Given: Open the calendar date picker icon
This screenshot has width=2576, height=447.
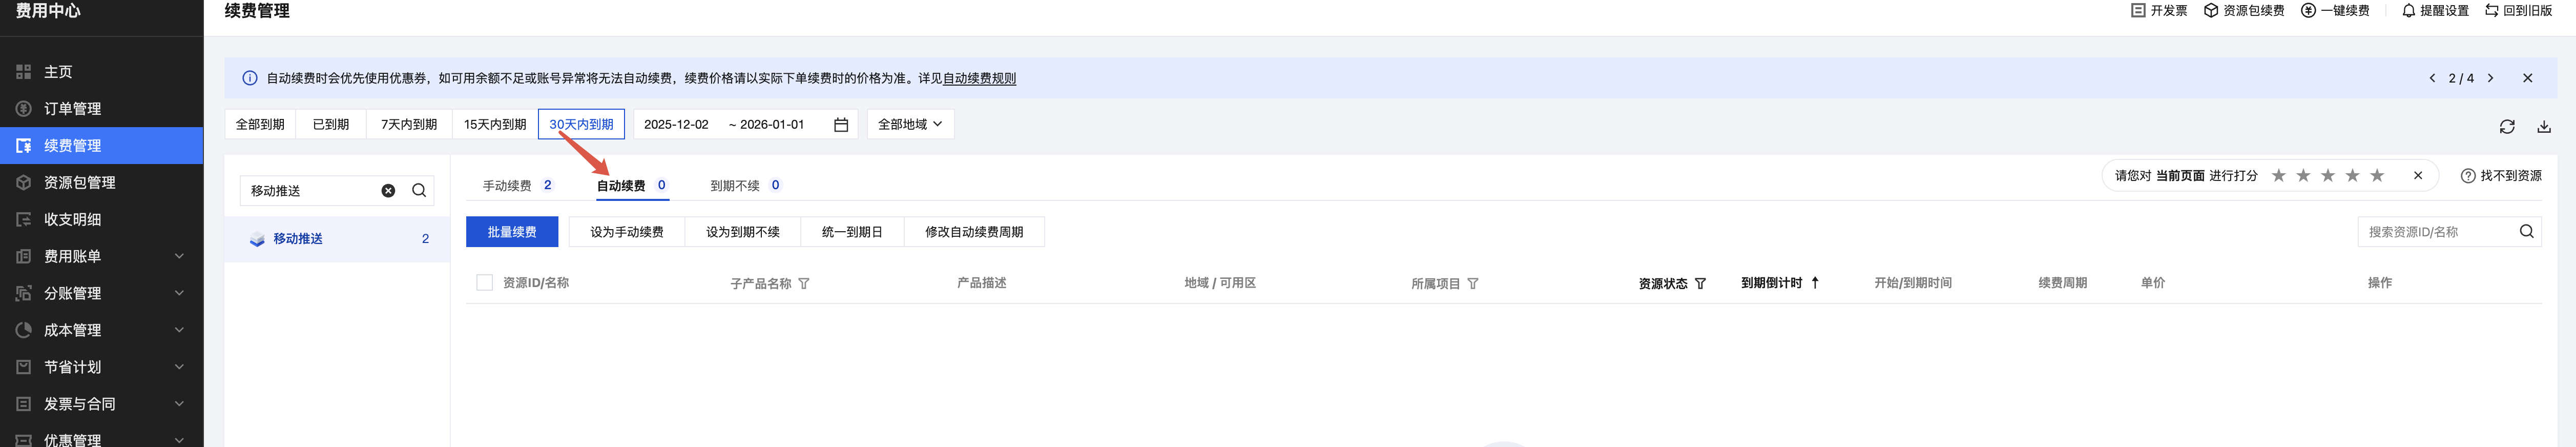Looking at the screenshot, I should point(841,125).
